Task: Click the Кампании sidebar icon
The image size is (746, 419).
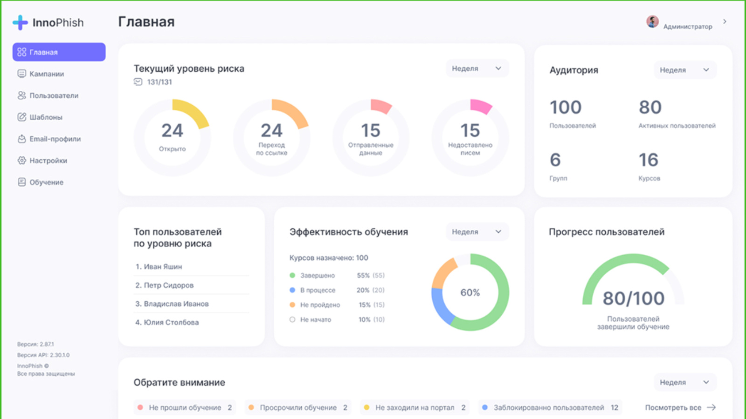Action: coord(21,74)
